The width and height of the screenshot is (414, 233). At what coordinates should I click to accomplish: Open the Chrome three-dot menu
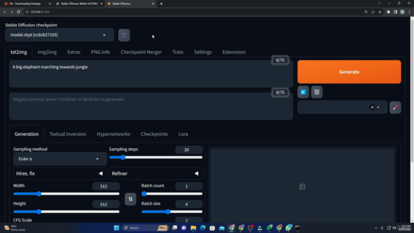(x=409, y=12)
